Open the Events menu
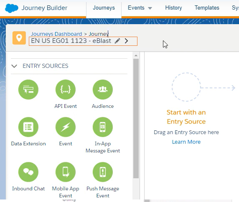Viewport: 239px width, 202px height. (x=136, y=8)
